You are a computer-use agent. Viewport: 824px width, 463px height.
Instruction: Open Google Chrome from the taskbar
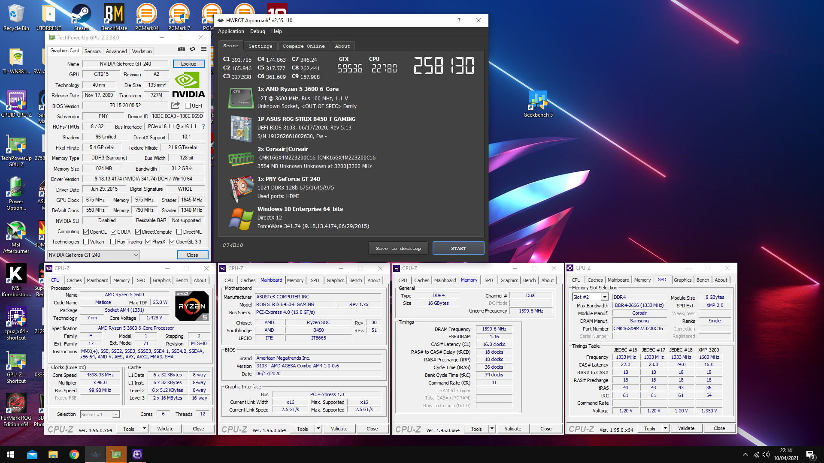[74, 454]
